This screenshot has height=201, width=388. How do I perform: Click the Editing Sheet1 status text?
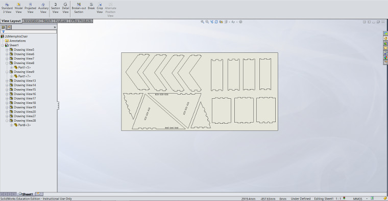pyautogui.click(x=324, y=199)
